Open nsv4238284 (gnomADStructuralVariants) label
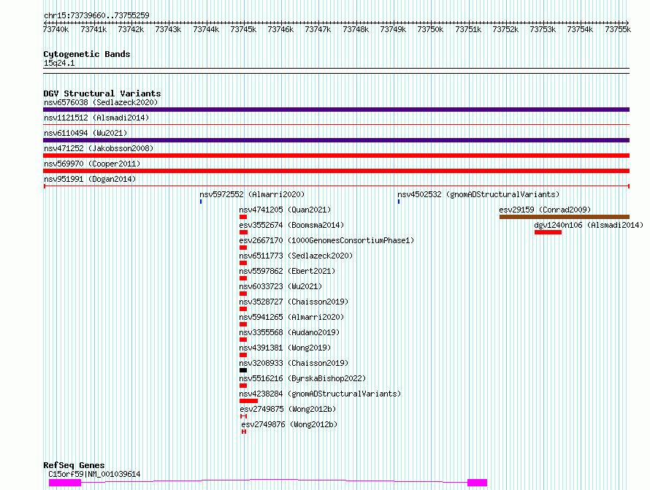This screenshot has width=650, height=490. (x=320, y=394)
